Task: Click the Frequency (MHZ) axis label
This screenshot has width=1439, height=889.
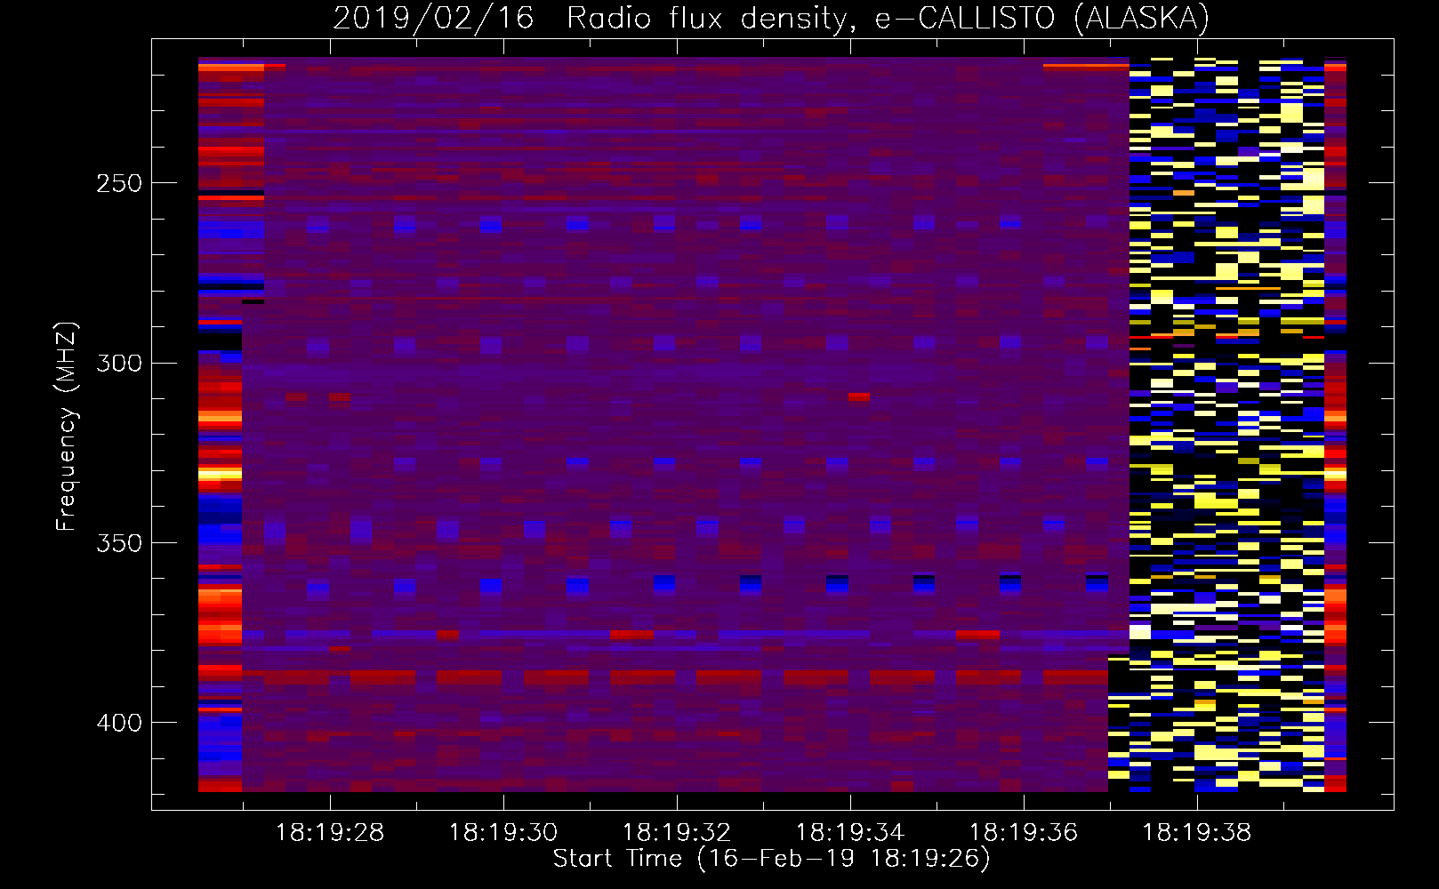Action: coord(67,426)
